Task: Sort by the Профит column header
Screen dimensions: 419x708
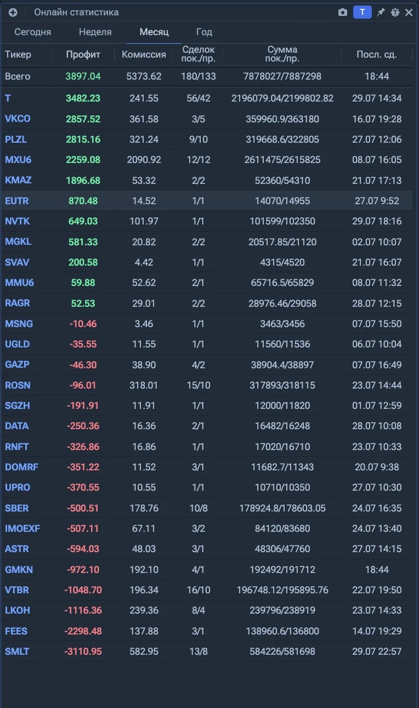Action: [83, 54]
